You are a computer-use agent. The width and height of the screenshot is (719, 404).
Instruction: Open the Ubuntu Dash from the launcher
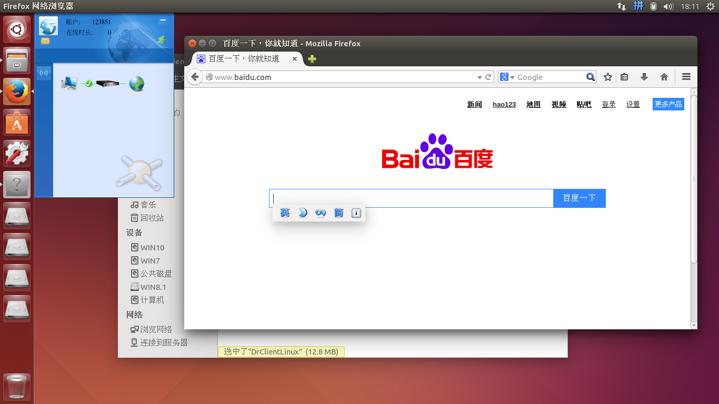[17, 29]
